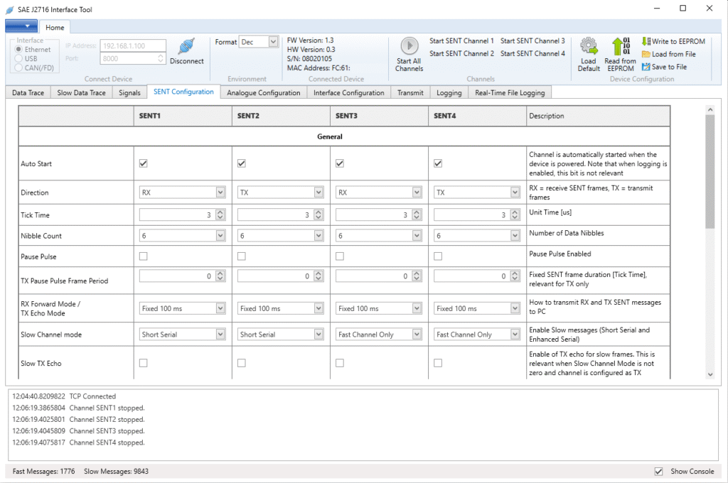Switch to the Analogue Configuration tab

point(263,93)
